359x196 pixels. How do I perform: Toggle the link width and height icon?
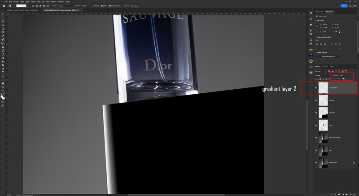point(317,26)
